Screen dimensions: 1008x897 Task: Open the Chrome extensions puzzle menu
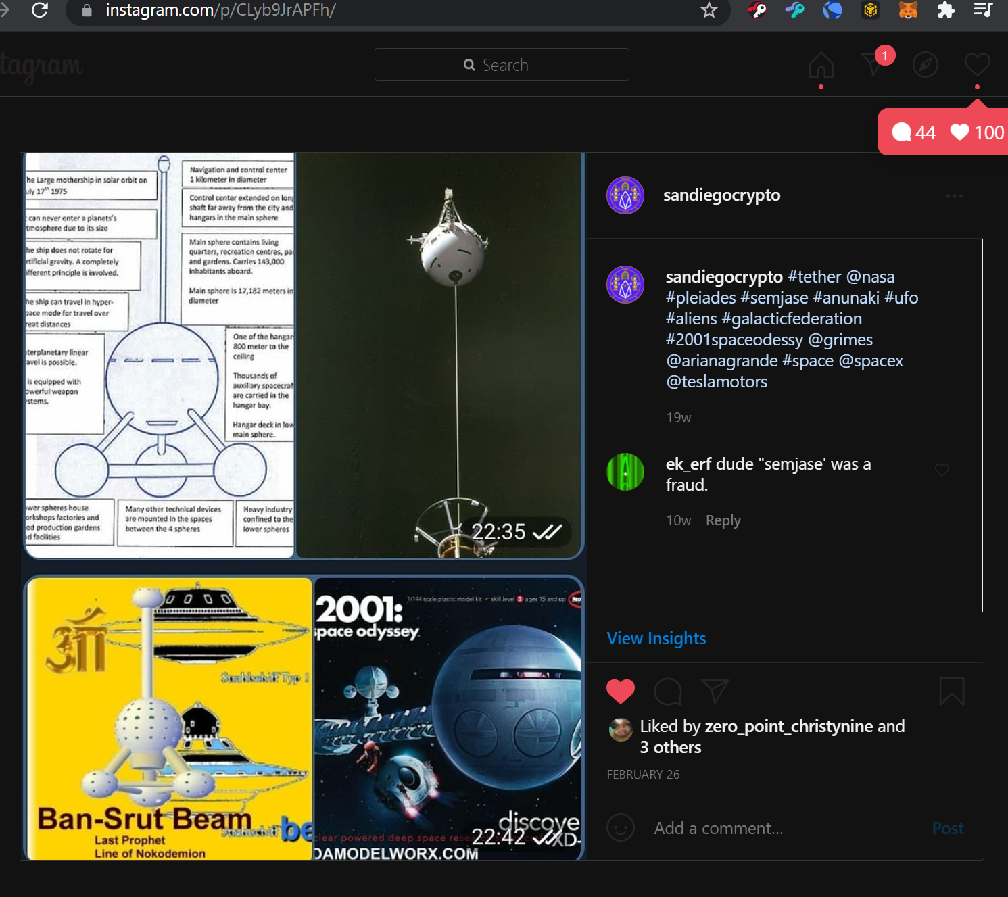point(946,10)
